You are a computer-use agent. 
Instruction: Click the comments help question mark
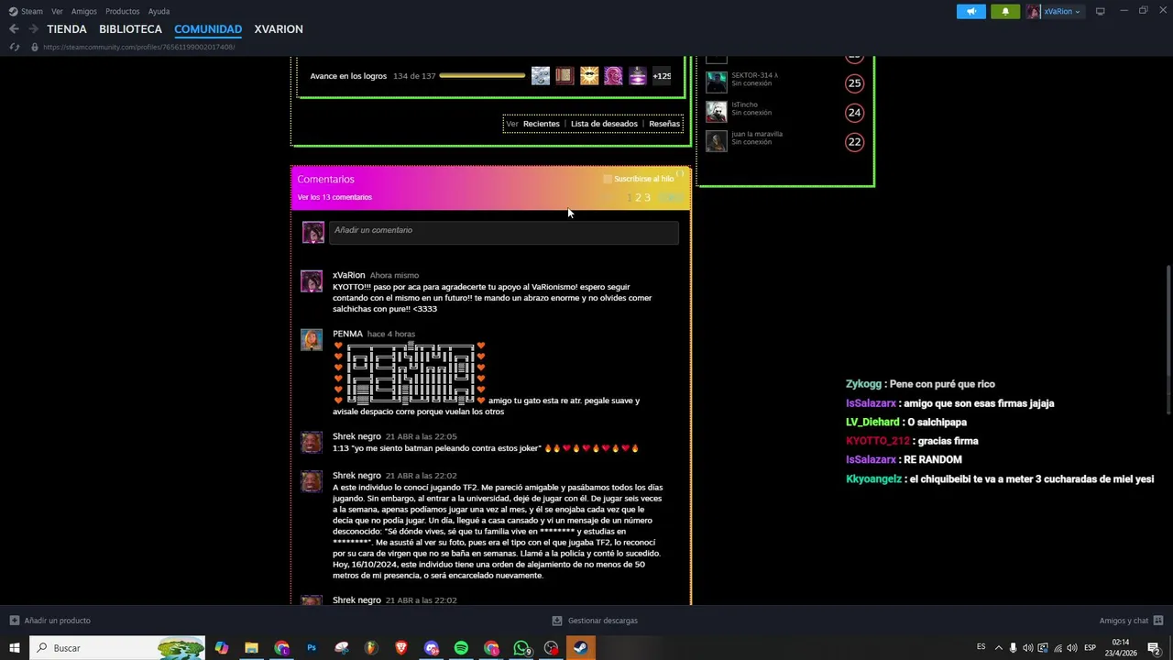[679, 174]
